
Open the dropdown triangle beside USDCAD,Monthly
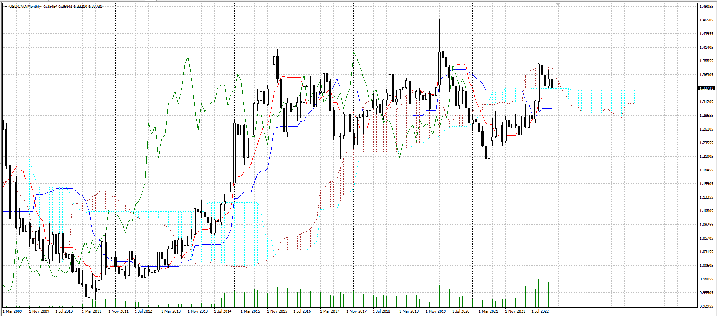coord(5,7)
